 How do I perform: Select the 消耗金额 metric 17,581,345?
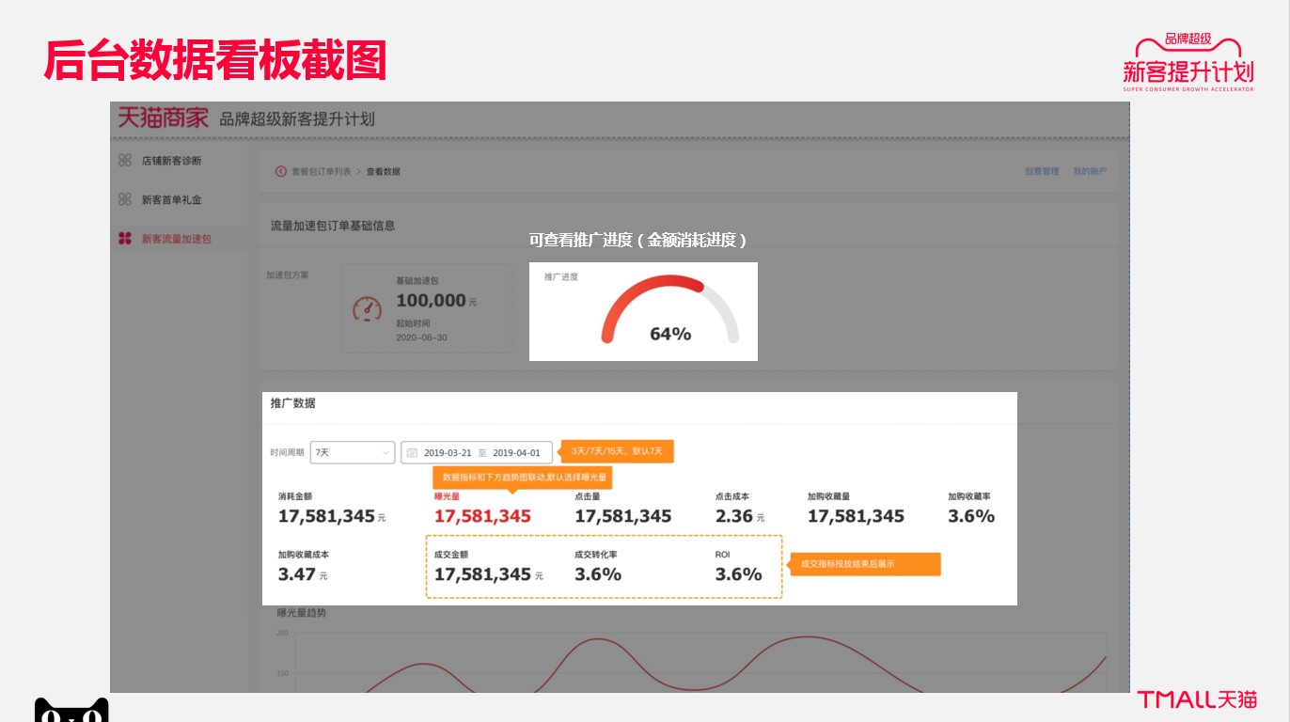[332, 509]
